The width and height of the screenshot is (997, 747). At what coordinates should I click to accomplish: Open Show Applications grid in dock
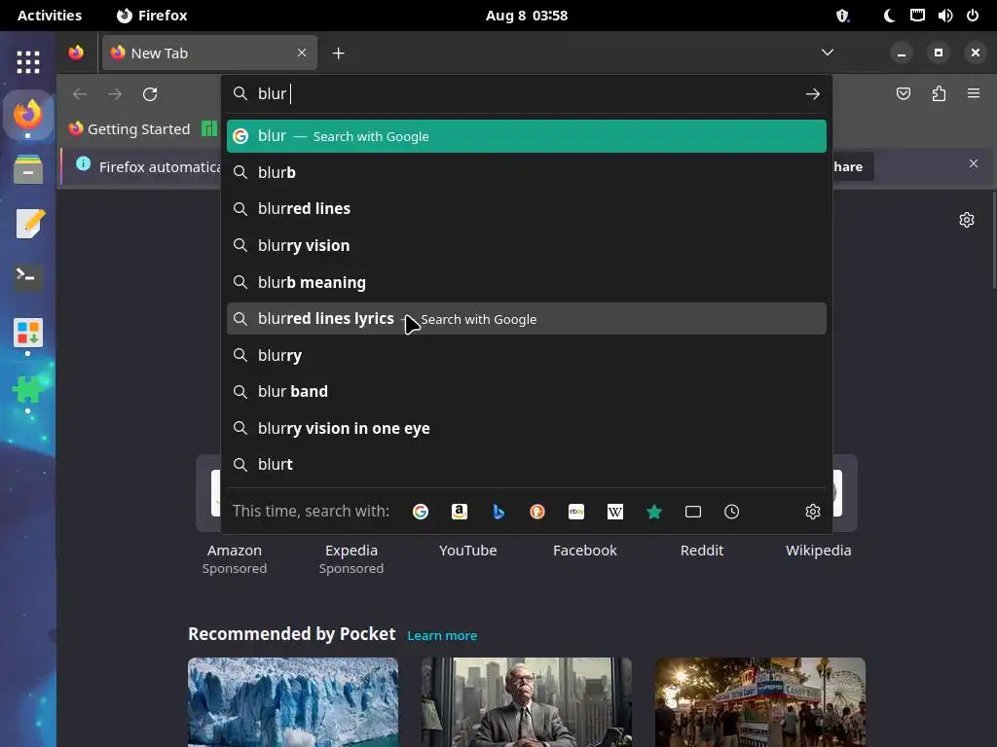tap(28, 61)
